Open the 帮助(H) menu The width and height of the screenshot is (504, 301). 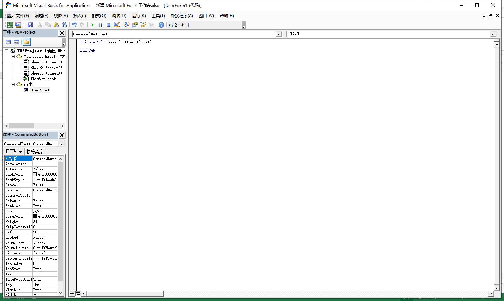pos(227,16)
